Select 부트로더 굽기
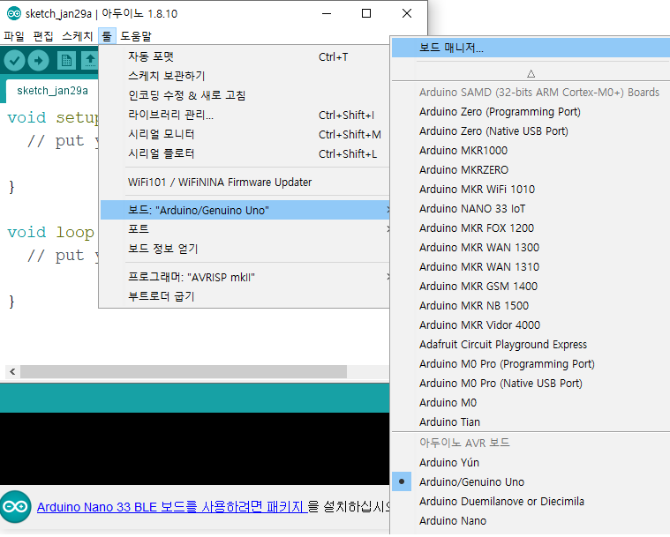 (x=245, y=296)
